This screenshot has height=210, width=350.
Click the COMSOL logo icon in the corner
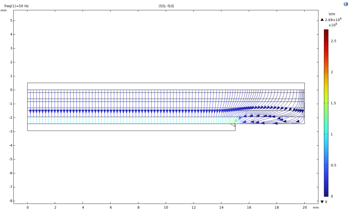[346, 4]
